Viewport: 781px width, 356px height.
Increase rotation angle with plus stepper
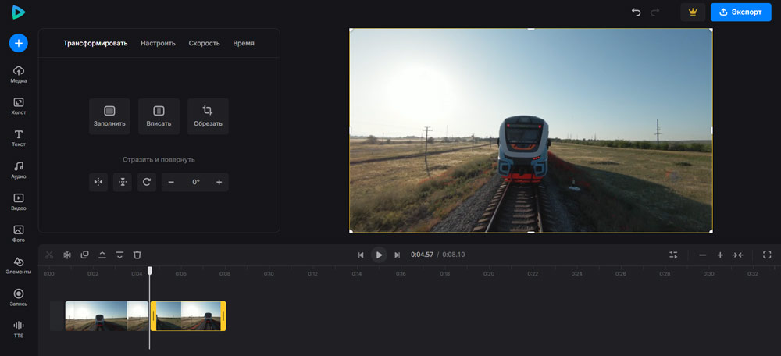pyautogui.click(x=219, y=182)
